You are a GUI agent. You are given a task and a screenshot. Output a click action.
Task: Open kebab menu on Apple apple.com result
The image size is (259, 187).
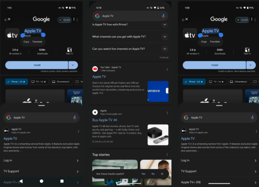tap(167, 113)
